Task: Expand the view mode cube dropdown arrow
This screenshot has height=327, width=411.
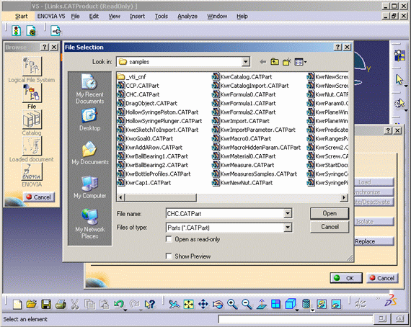Action: tap(297, 310)
